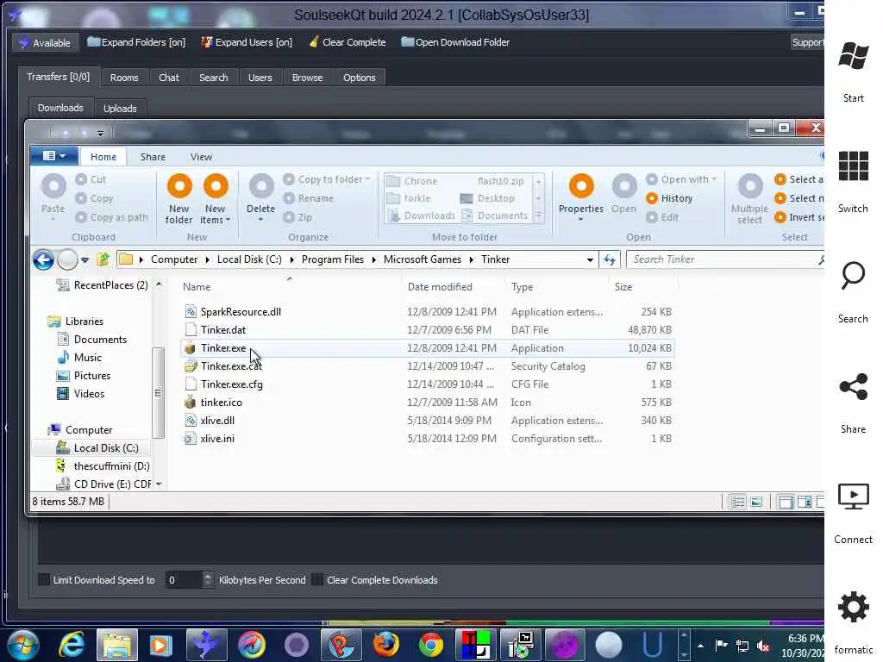Click the Open Download Folder toolbar icon in Soulseek
The image size is (883, 662).
click(x=407, y=42)
